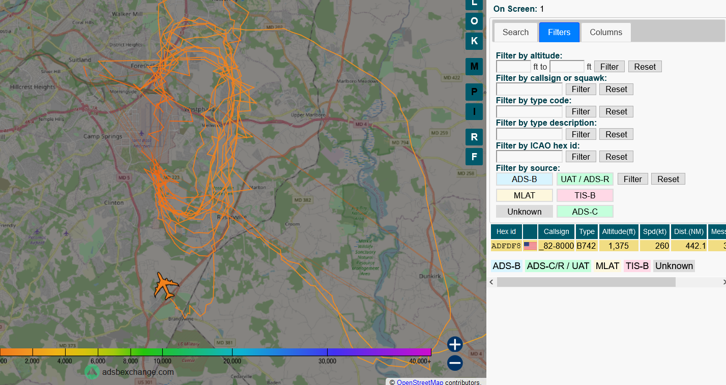Image resolution: width=726 pixels, height=385 pixels.
Task: Toggle the TIS-B source filter option
Action: pyautogui.click(x=585, y=195)
